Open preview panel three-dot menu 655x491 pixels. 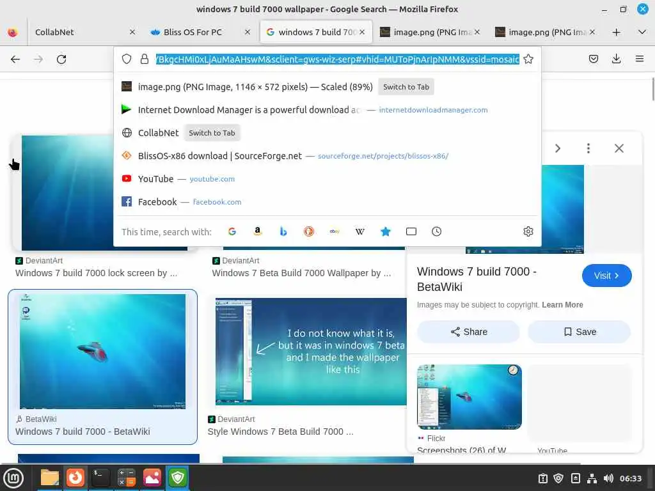point(588,148)
